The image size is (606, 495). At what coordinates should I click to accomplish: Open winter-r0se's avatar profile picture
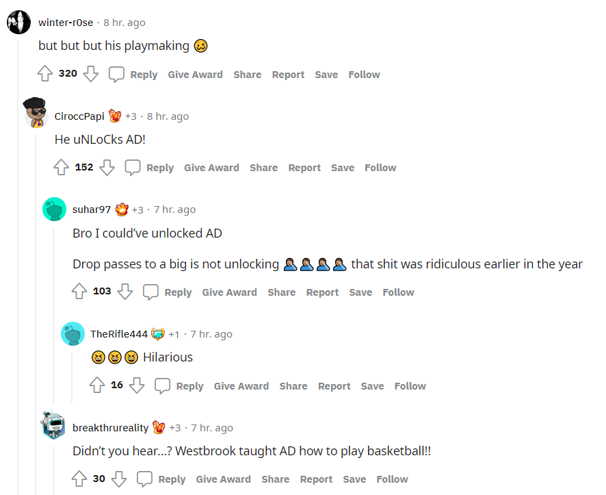18,23
